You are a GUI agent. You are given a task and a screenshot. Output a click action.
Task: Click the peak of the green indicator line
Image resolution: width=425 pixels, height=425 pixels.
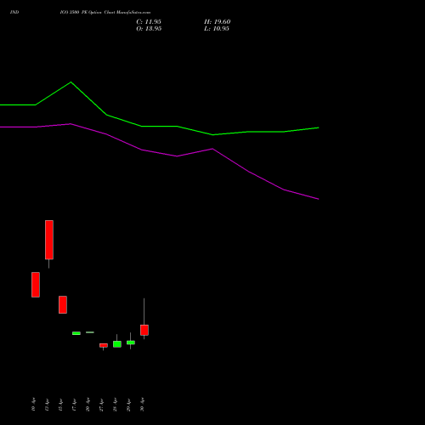pos(71,82)
